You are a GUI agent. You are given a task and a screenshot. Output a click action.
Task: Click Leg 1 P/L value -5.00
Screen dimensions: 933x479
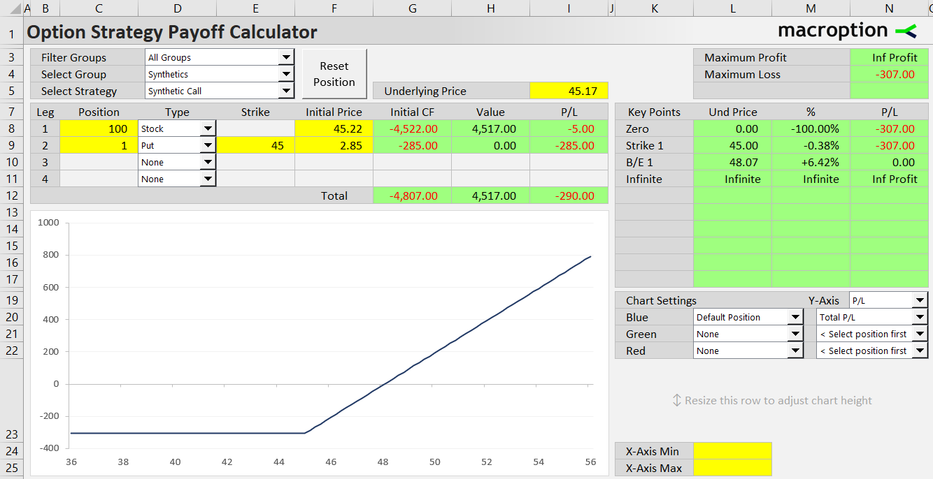click(569, 128)
